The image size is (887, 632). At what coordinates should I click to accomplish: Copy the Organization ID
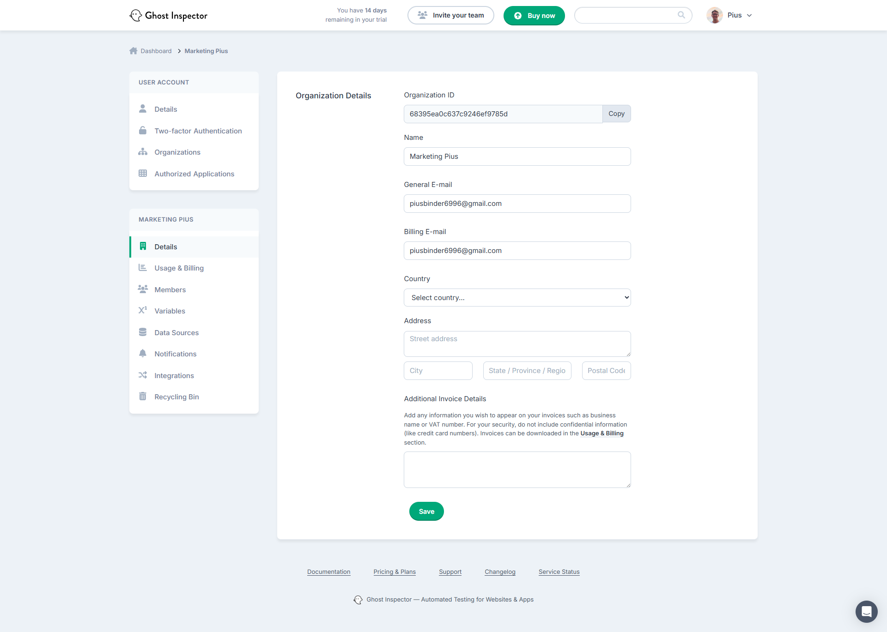point(616,114)
